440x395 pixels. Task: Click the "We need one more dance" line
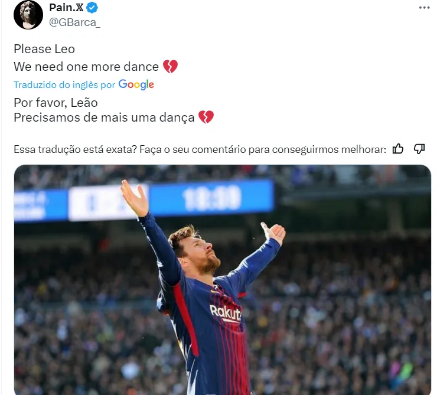point(86,67)
